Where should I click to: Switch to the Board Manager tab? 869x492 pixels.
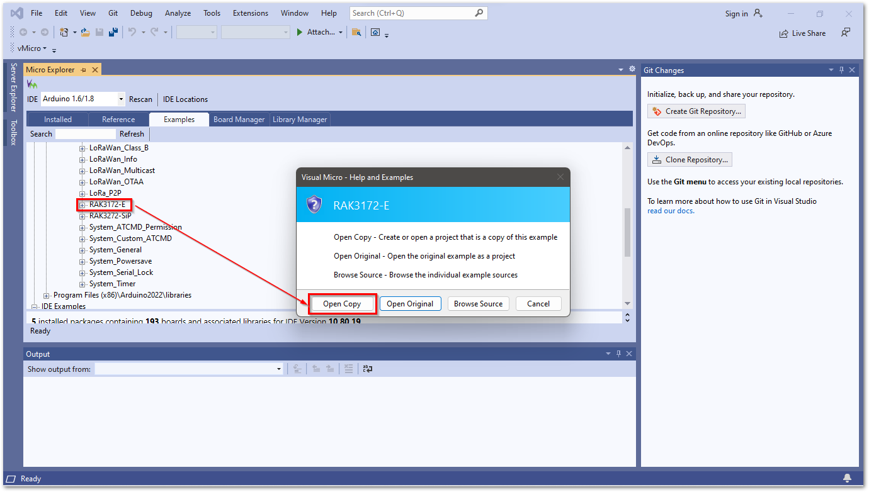tap(239, 120)
